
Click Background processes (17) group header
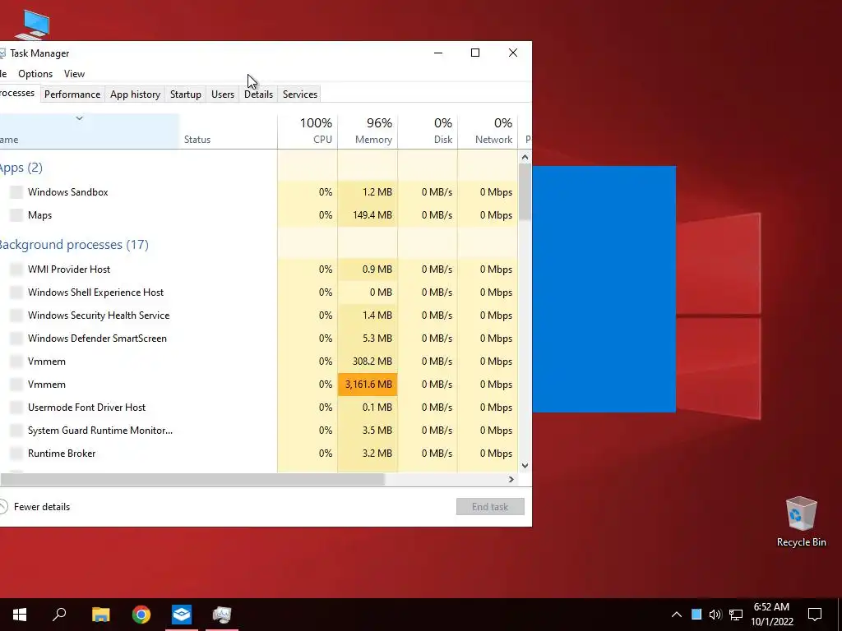[73, 245]
